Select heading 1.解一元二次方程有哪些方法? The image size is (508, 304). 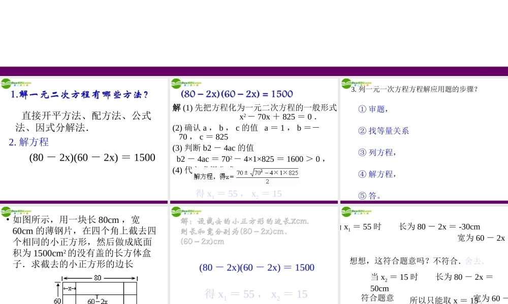[79, 94]
